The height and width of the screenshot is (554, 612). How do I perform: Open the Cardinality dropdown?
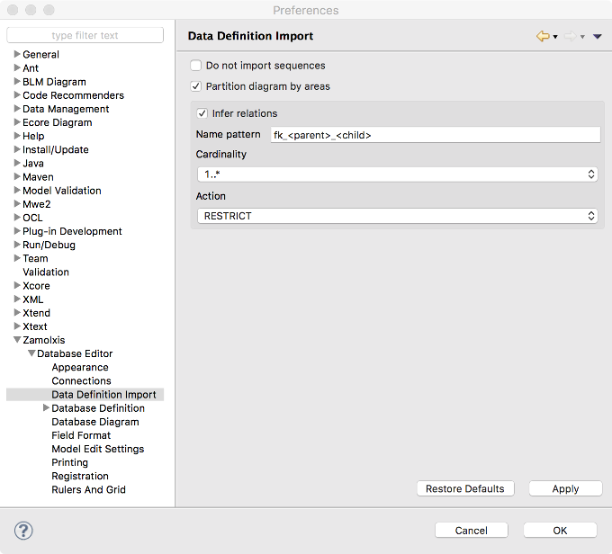pyautogui.click(x=397, y=174)
